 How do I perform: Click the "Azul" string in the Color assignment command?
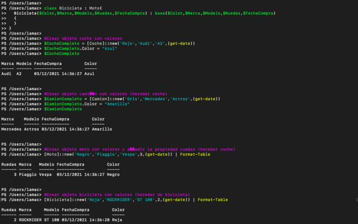[110, 48]
